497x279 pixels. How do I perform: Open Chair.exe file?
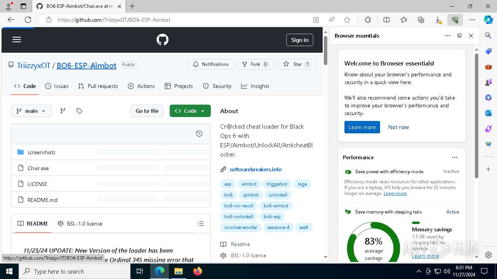click(38, 168)
